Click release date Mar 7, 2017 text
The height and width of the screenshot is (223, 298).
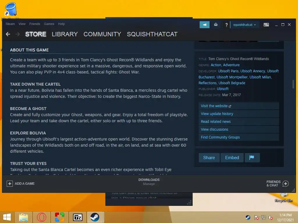[x=231, y=95]
